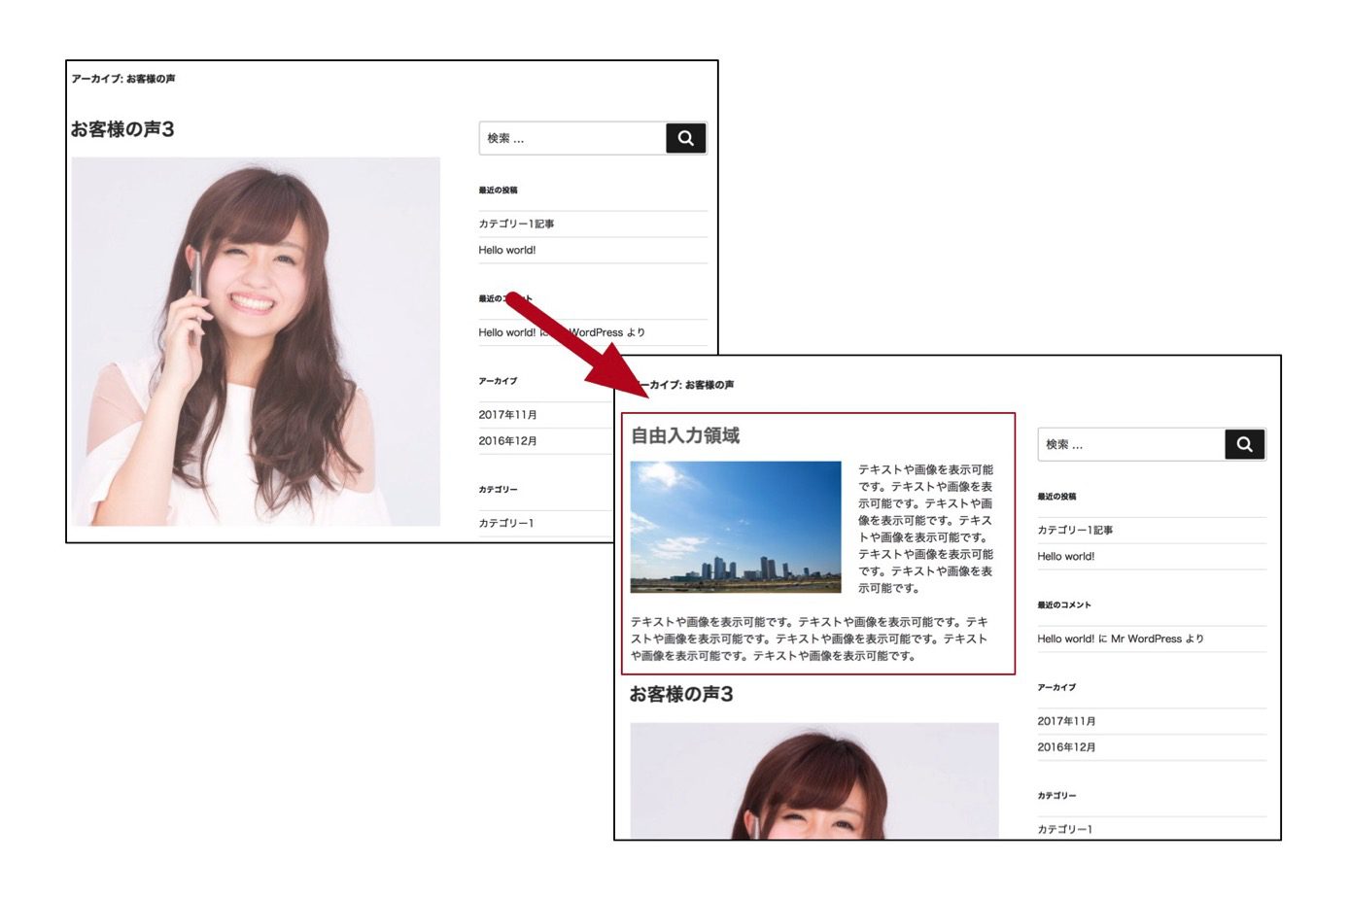Click the 最近のコメント widget title in front page

1064,604
